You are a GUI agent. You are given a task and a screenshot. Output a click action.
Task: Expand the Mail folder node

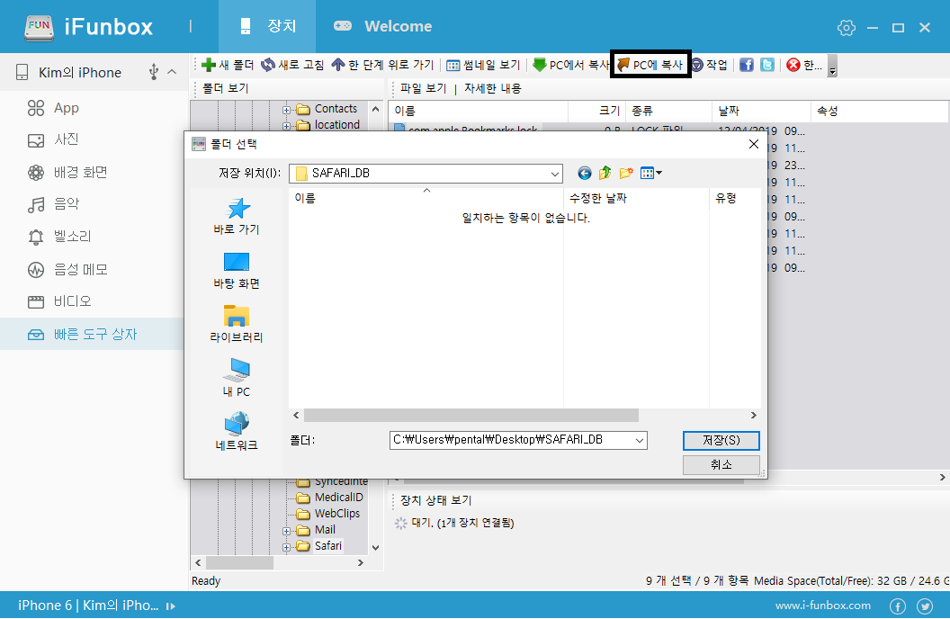tap(286, 531)
